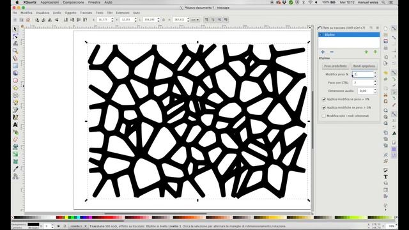Screen dimensions: 409x230
Task: Select the 3D Box tool
Action: (15, 73)
